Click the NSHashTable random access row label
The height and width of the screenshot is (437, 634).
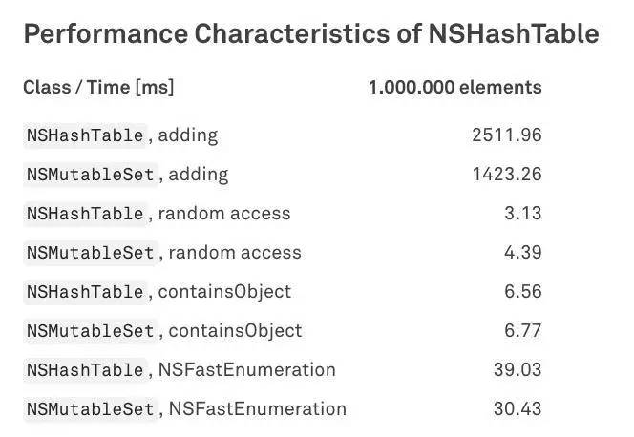(x=157, y=214)
